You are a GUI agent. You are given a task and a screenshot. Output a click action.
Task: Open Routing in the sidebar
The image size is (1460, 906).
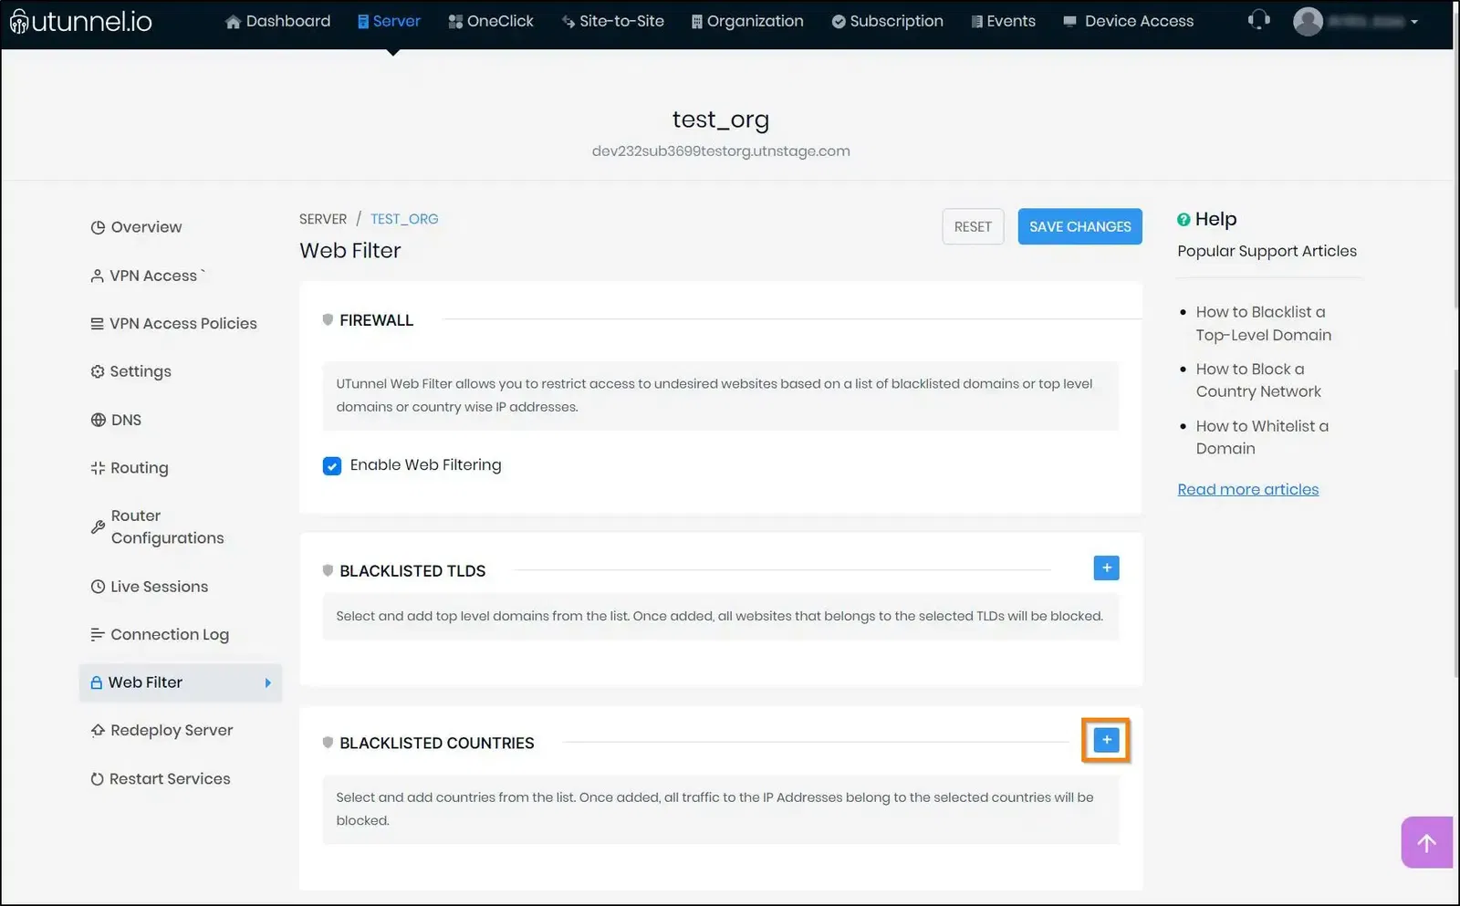click(130, 468)
